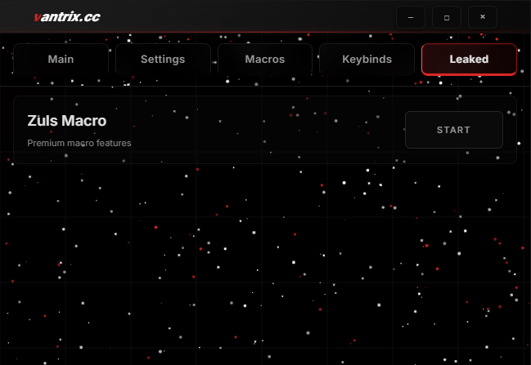
Task: Minimize the vantrix.cc window
Action: point(411,17)
